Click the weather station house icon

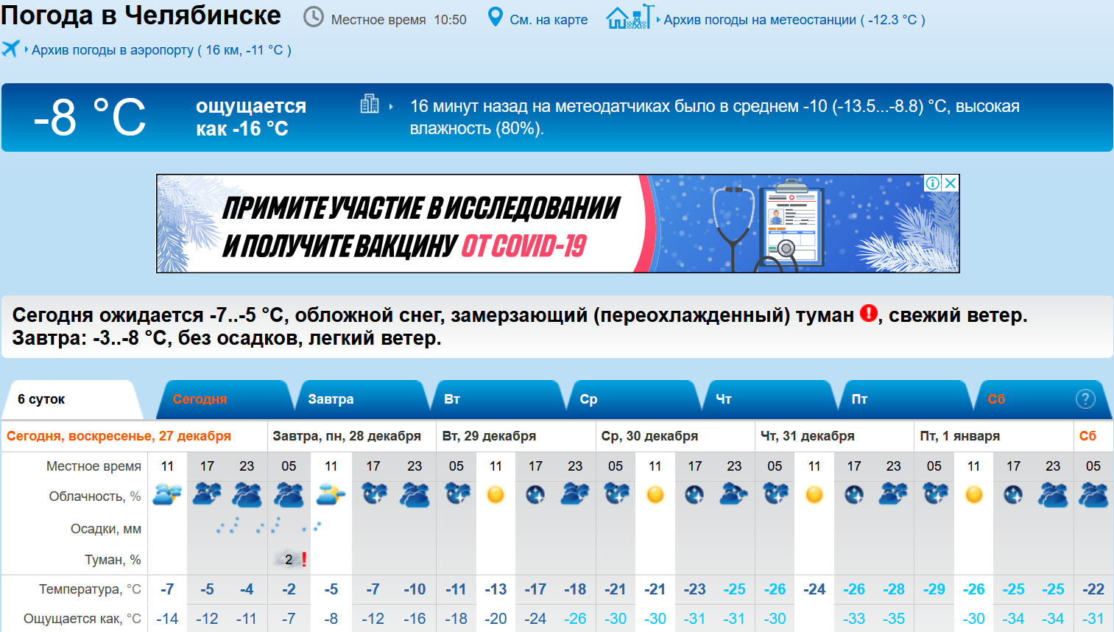pos(628,17)
